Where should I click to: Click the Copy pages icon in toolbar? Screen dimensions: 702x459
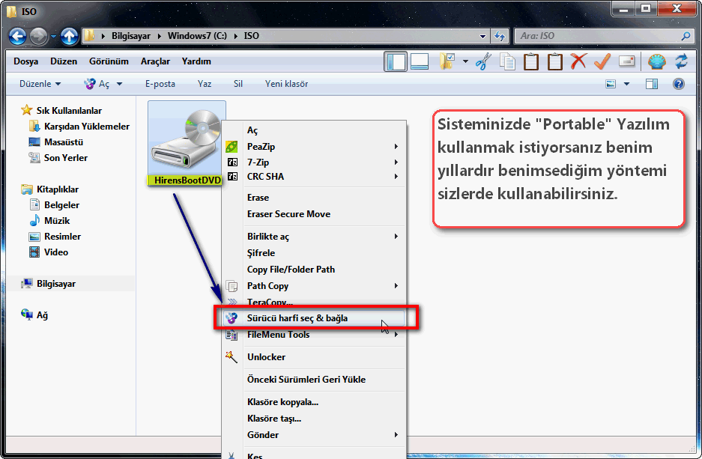pos(507,61)
